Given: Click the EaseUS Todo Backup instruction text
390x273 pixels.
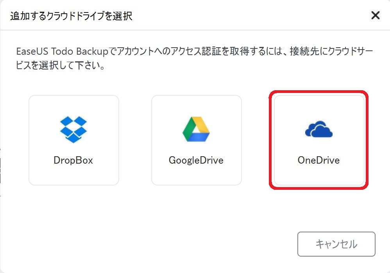Looking at the screenshot, I should click(x=195, y=59).
